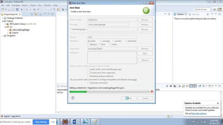Tick the abstract checkbox
This screenshot has width=223, height=125.
tap(89, 44)
